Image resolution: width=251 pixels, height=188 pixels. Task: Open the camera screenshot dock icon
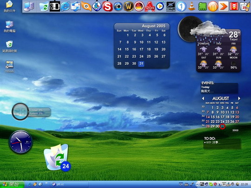(x=118, y=6)
